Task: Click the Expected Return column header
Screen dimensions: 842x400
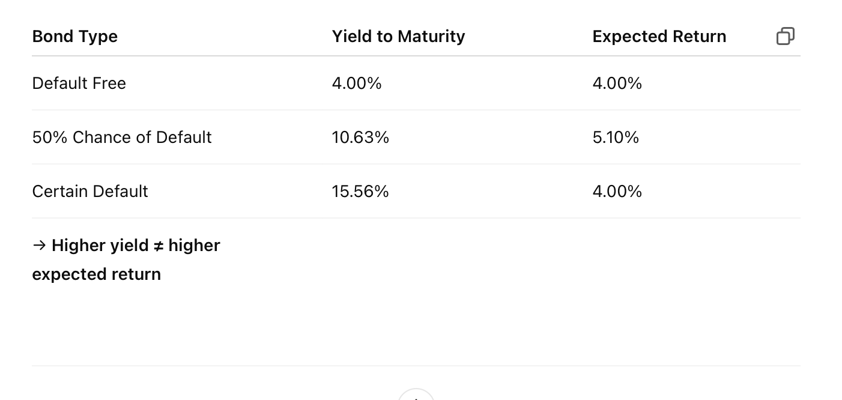Action: click(659, 37)
